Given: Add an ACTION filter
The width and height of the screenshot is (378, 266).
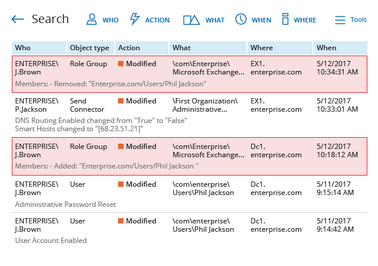Looking at the screenshot, I should coord(158,20).
